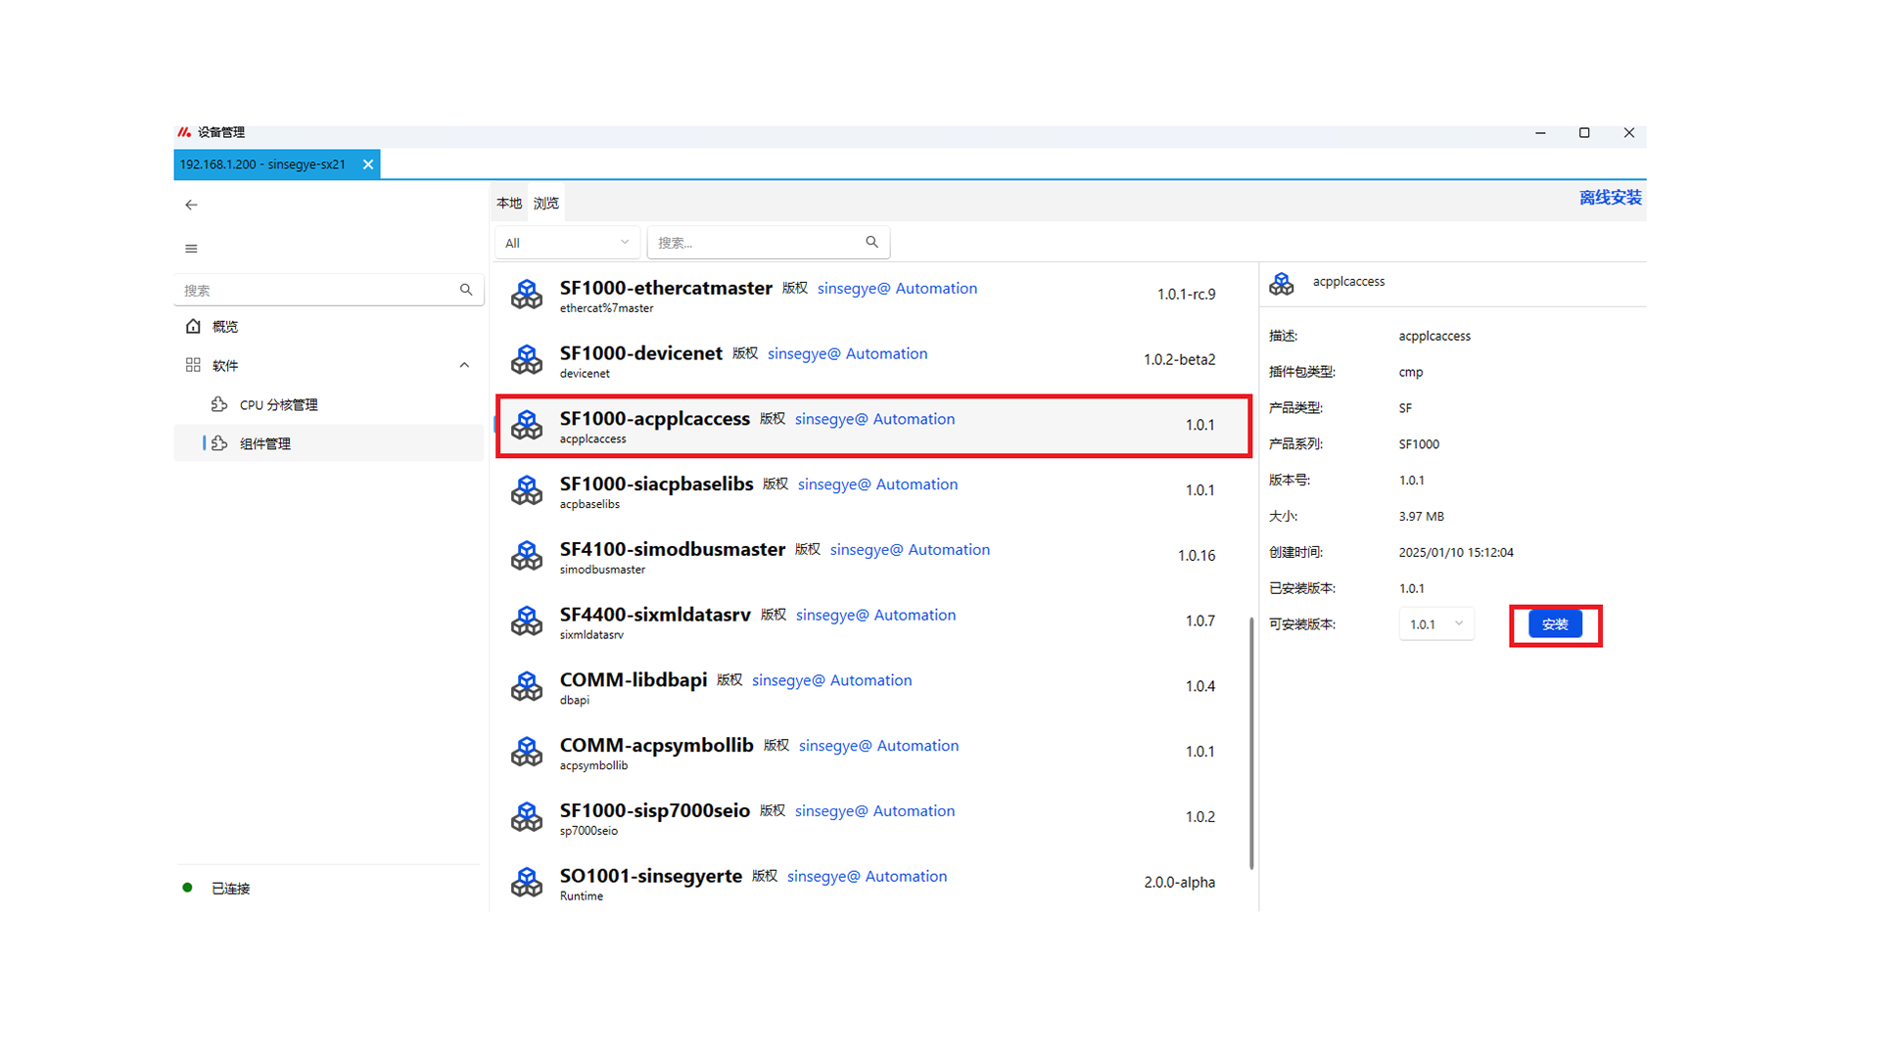The width and height of the screenshot is (1880, 1057).
Task: Collapse the 软件 section chevron
Action: pyautogui.click(x=464, y=365)
